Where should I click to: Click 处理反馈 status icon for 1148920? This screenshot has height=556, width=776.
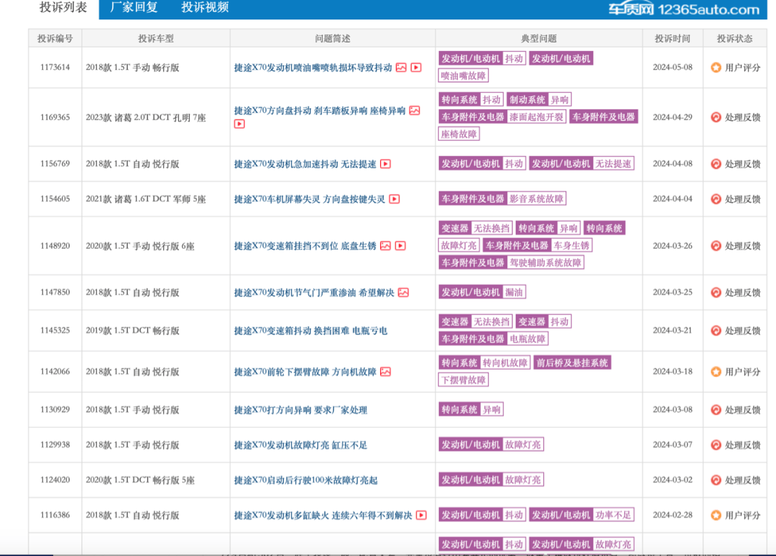tap(716, 246)
